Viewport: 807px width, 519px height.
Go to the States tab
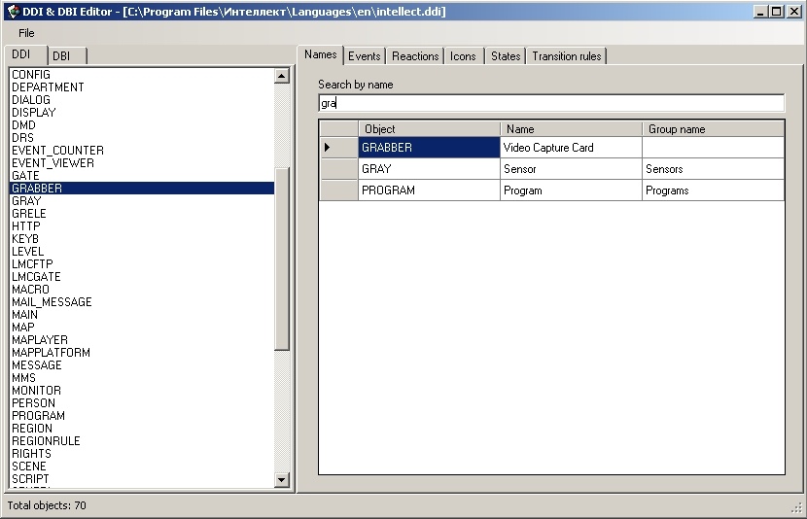pos(506,56)
